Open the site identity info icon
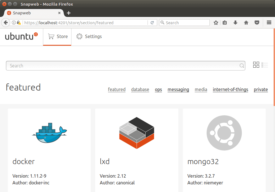Image resolution: width=275 pixels, height=192 pixels. [x=14, y=23]
